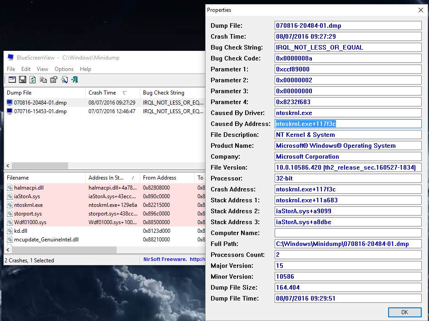Click the lower pane's horizontal scrollbar thumb
Screen dimensions: 429x321
(64, 250)
